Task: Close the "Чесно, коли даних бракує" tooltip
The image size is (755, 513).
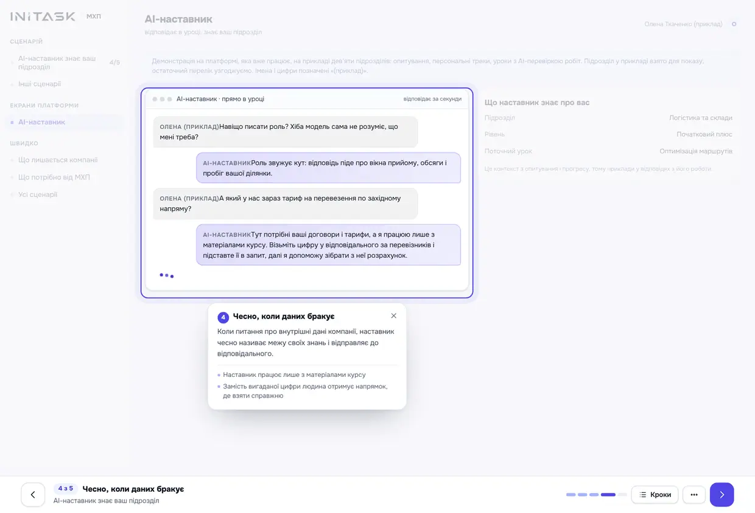Action: [x=394, y=315]
